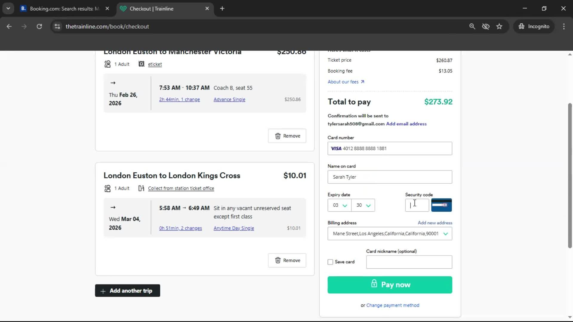Expand the billing address dropdown
Image resolution: width=573 pixels, height=322 pixels.
click(446, 234)
